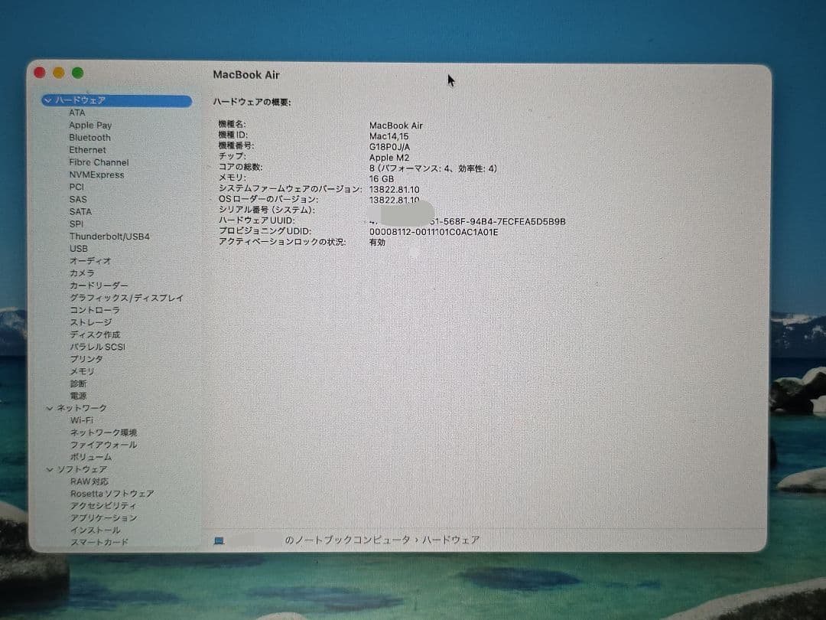Select コントローラ in sidebar
This screenshot has width=826, height=620.
[95, 310]
